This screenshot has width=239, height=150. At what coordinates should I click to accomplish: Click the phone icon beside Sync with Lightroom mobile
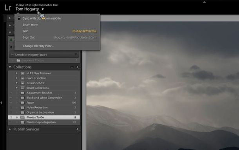click(x=19, y=18)
